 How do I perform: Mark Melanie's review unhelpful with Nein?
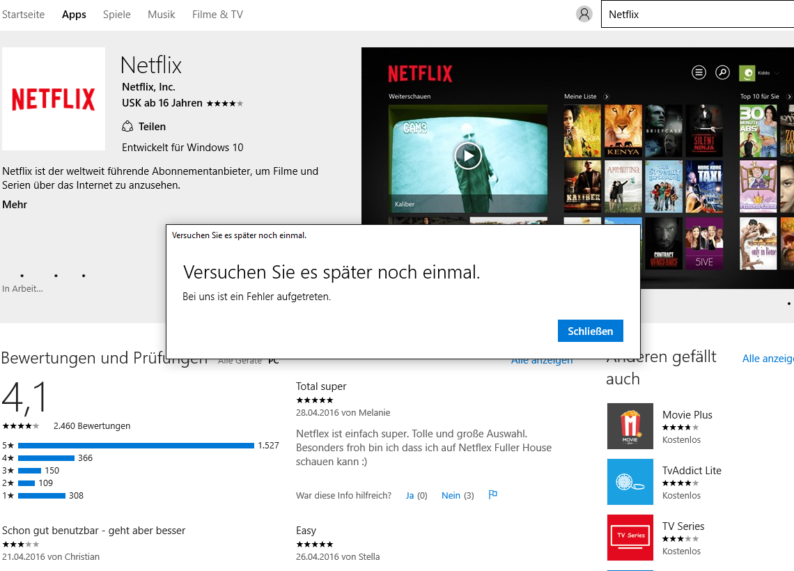click(x=451, y=496)
